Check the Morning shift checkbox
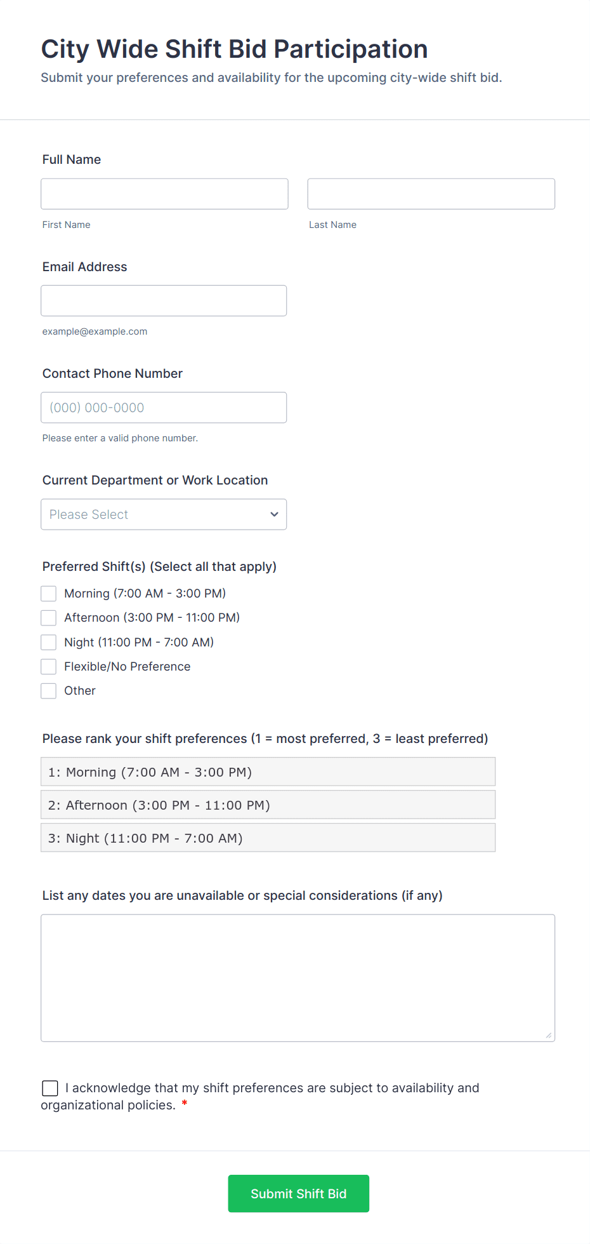 tap(49, 593)
